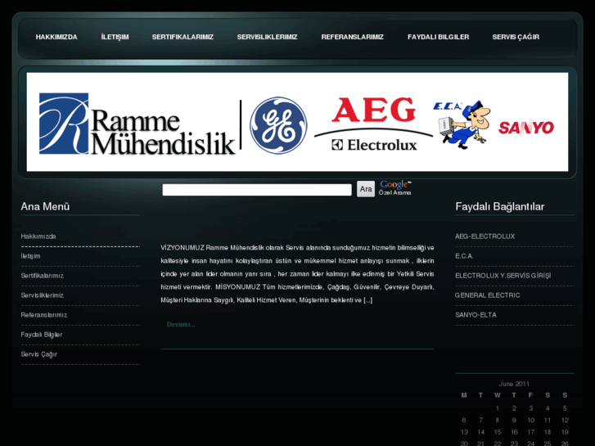595x446 pixels.
Task: Click the Ara search button
Action: pyautogui.click(x=366, y=189)
